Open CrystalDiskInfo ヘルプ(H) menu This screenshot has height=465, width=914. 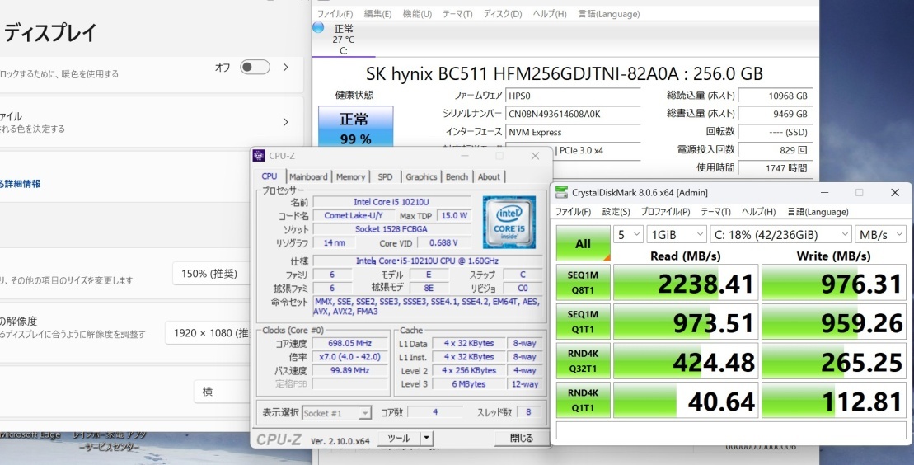coord(550,14)
